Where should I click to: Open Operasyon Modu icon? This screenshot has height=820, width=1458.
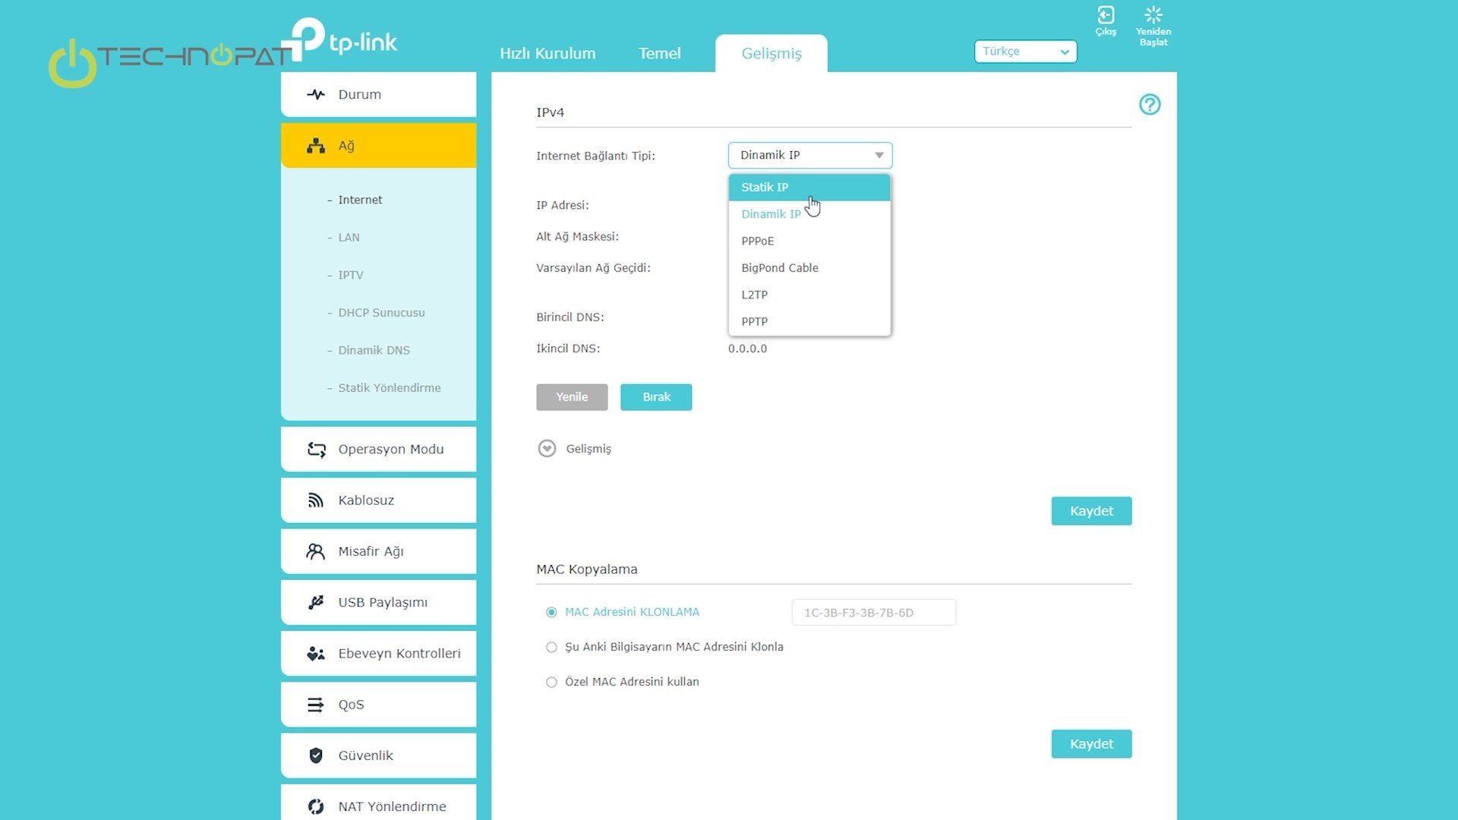pyautogui.click(x=316, y=449)
